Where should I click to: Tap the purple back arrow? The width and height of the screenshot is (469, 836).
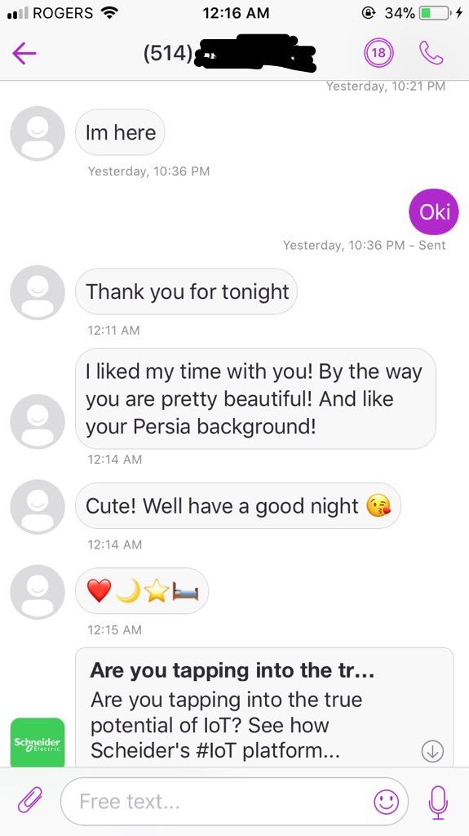click(x=24, y=53)
